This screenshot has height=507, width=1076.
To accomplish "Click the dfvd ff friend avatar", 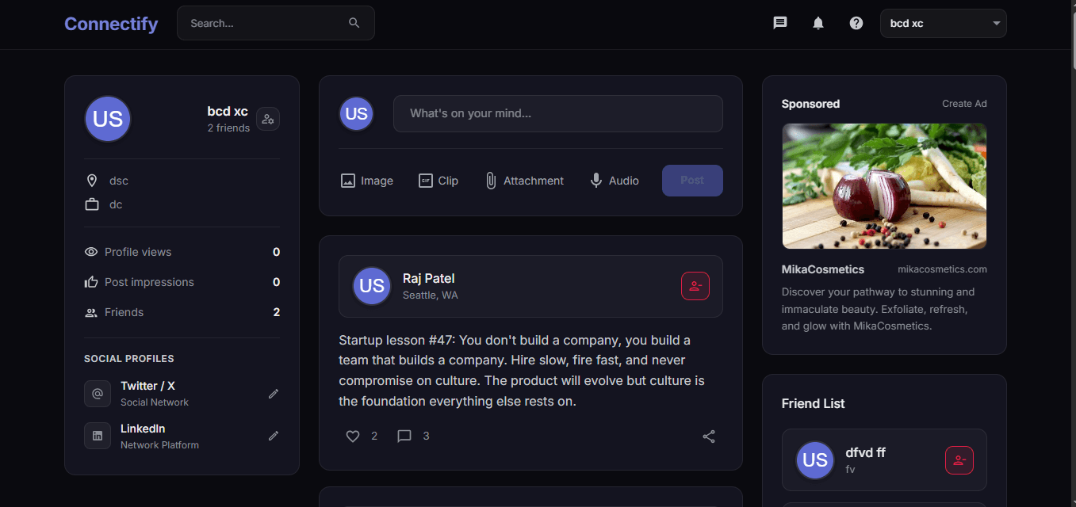I will [815, 460].
